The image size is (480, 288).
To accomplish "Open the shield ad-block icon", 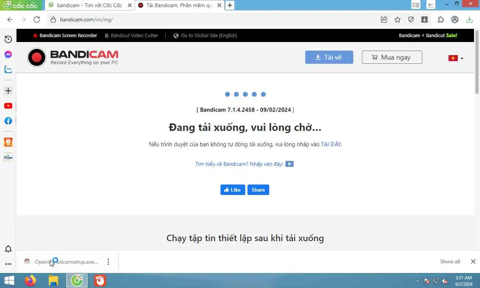I will tap(411, 19).
